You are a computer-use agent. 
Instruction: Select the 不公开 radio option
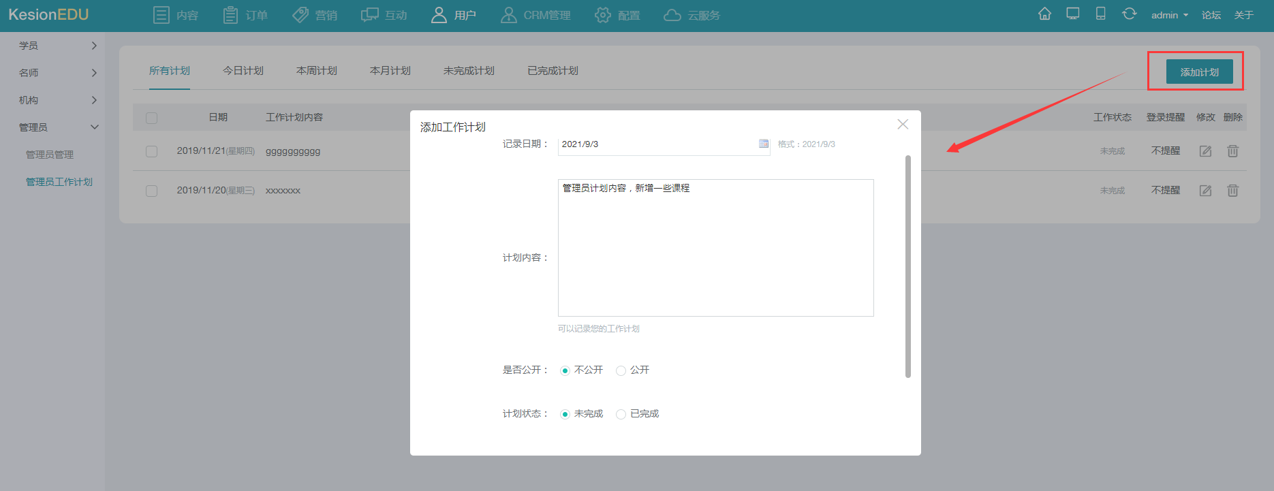point(565,370)
